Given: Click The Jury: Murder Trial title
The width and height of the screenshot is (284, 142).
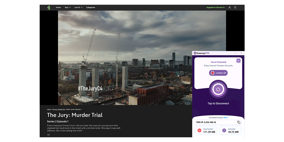Looking at the screenshot, I should click(75, 115).
